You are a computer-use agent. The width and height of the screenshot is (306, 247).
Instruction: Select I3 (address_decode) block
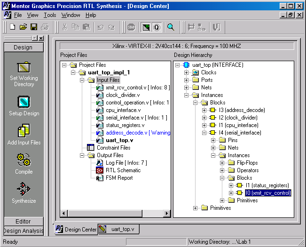tap(242, 110)
